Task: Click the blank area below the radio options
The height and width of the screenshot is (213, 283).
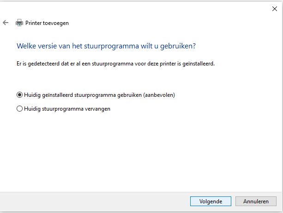Action: tap(138, 152)
